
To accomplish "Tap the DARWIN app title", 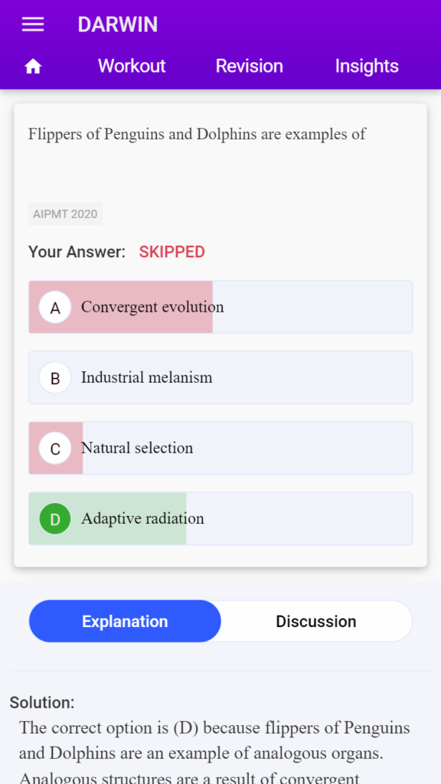I will tap(118, 24).
